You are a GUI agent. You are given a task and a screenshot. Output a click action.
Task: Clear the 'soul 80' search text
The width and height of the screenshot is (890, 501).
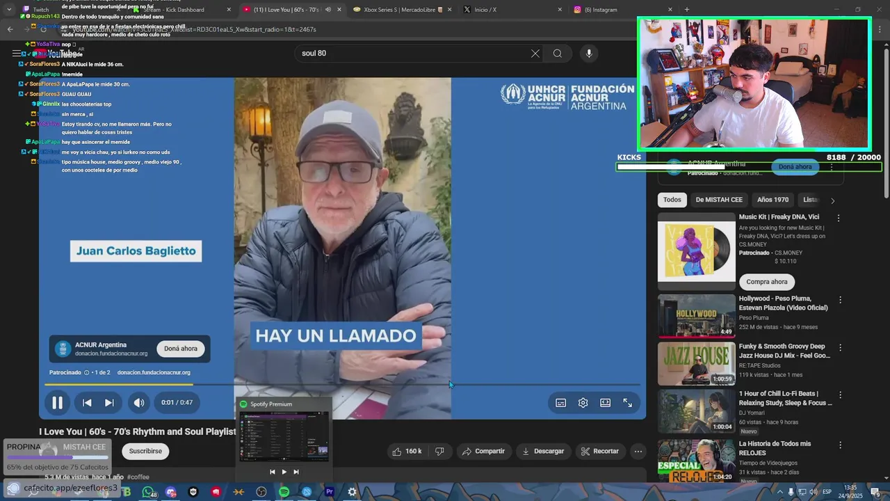(535, 54)
